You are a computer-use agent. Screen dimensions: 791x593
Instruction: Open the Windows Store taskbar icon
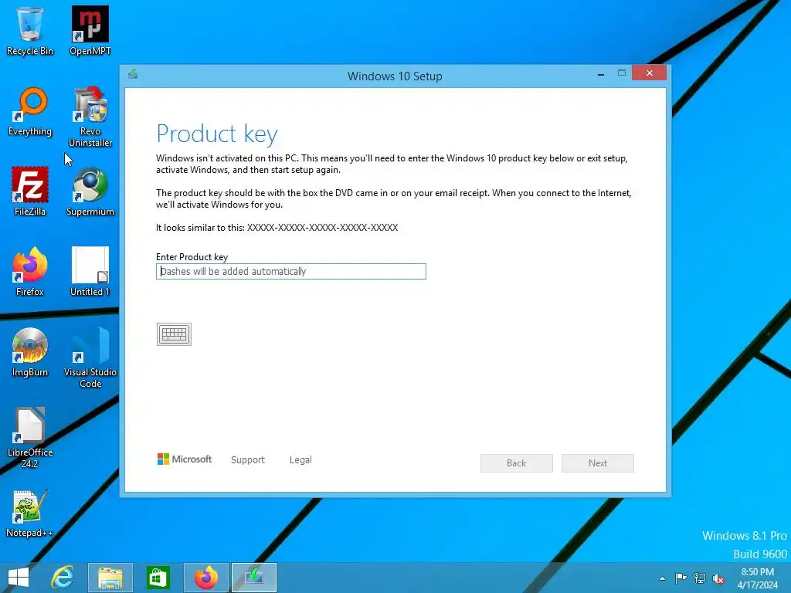coord(158,578)
